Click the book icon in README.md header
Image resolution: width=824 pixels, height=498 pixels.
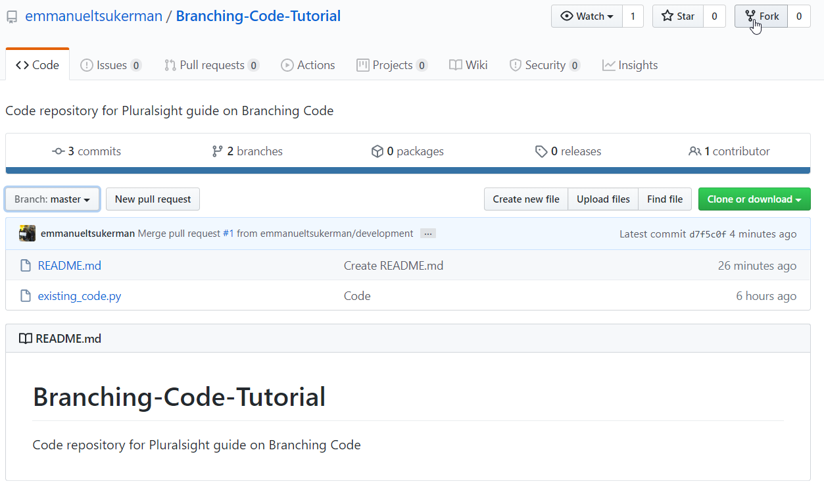pyautogui.click(x=26, y=339)
